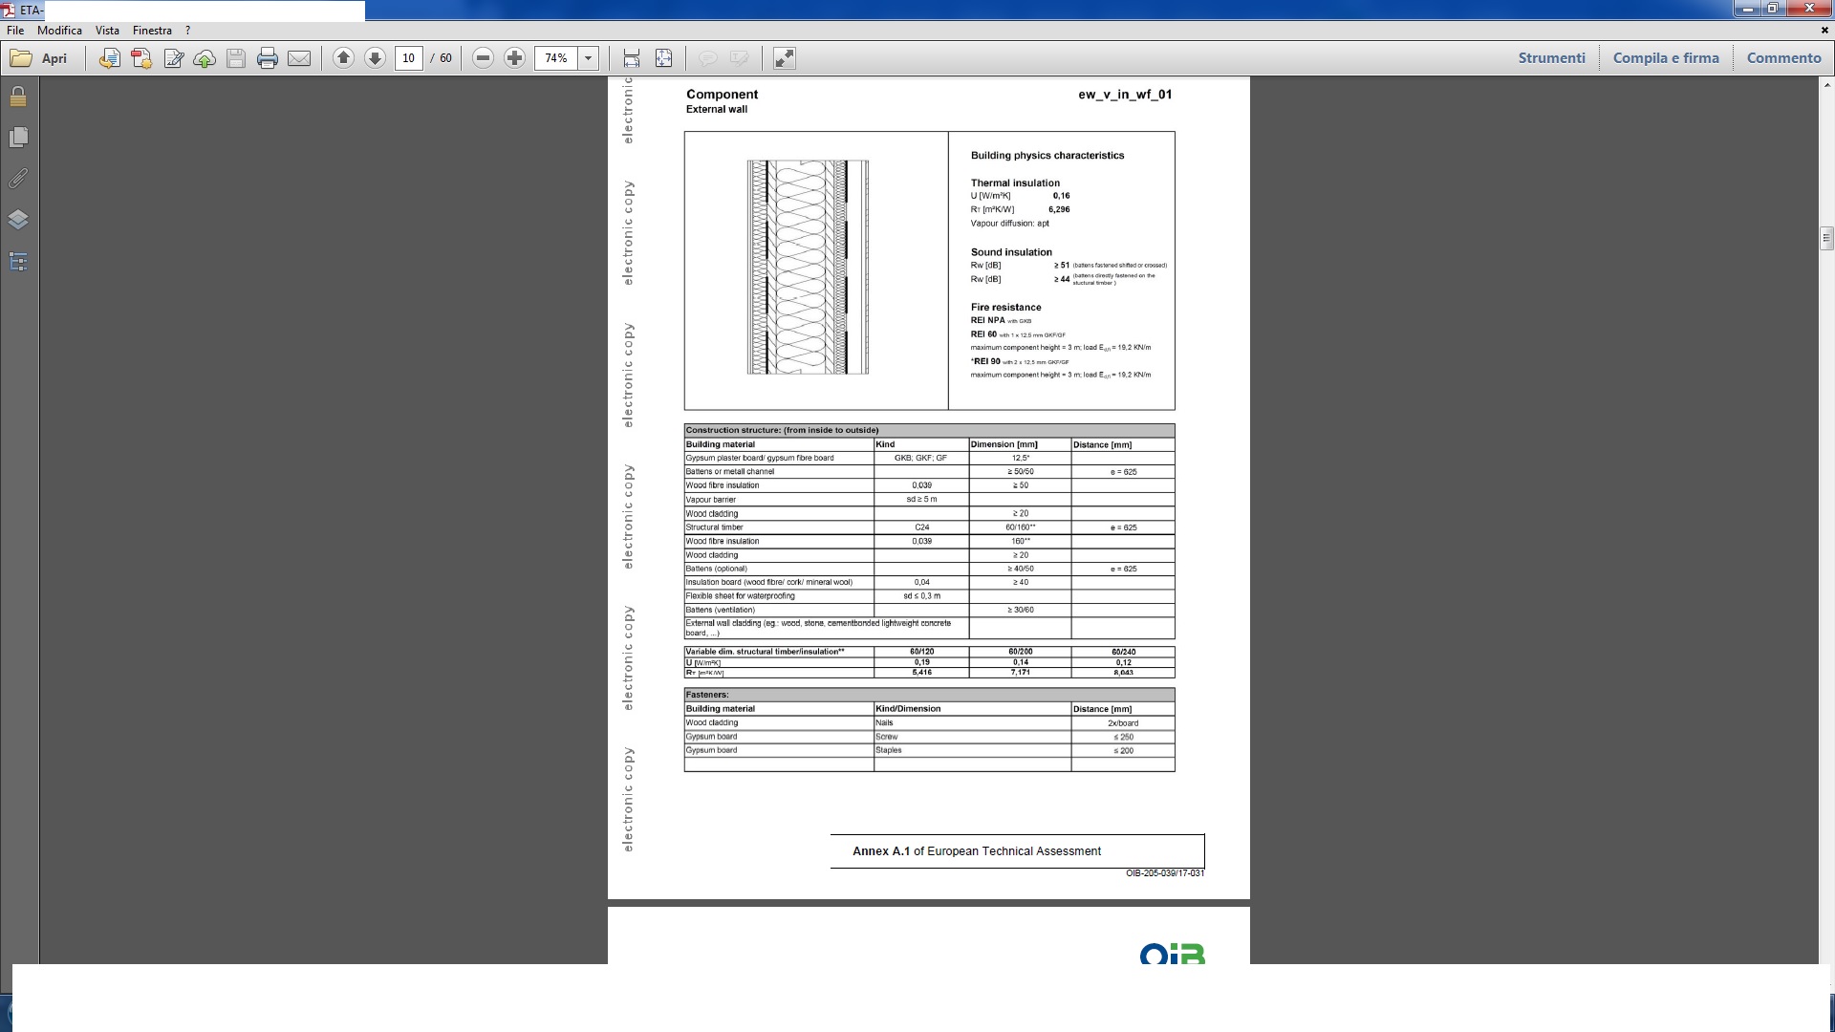This screenshot has height=1032, width=1835.
Task: Click the 74% zoom level field
Action: pos(556,58)
